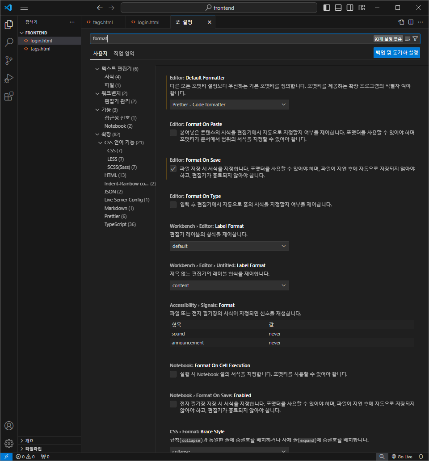429x461 pixels.
Task: Open Untitled Label Format dropdown
Action: (229, 285)
